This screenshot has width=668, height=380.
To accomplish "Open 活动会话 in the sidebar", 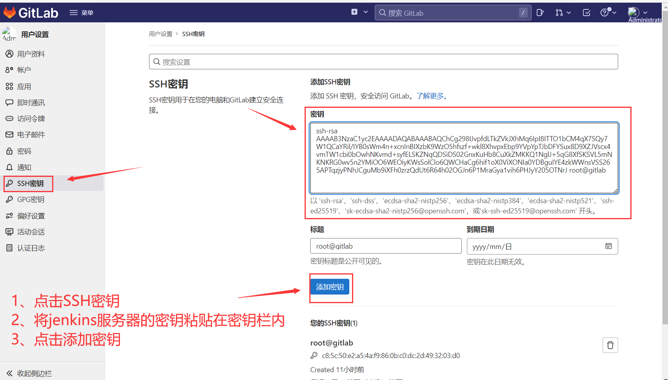I will [31, 232].
